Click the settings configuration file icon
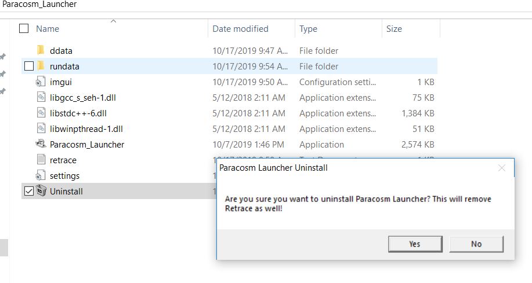This screenshot has width=532, height=283. (41, 175)
